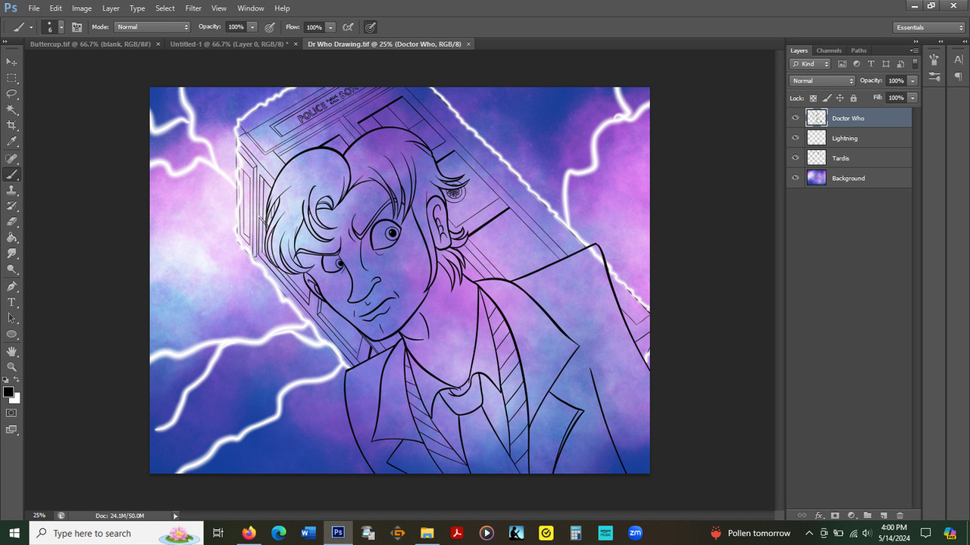Open the Filter menu
This screenshot has width=970, height=545.
(x=193, y=8)
